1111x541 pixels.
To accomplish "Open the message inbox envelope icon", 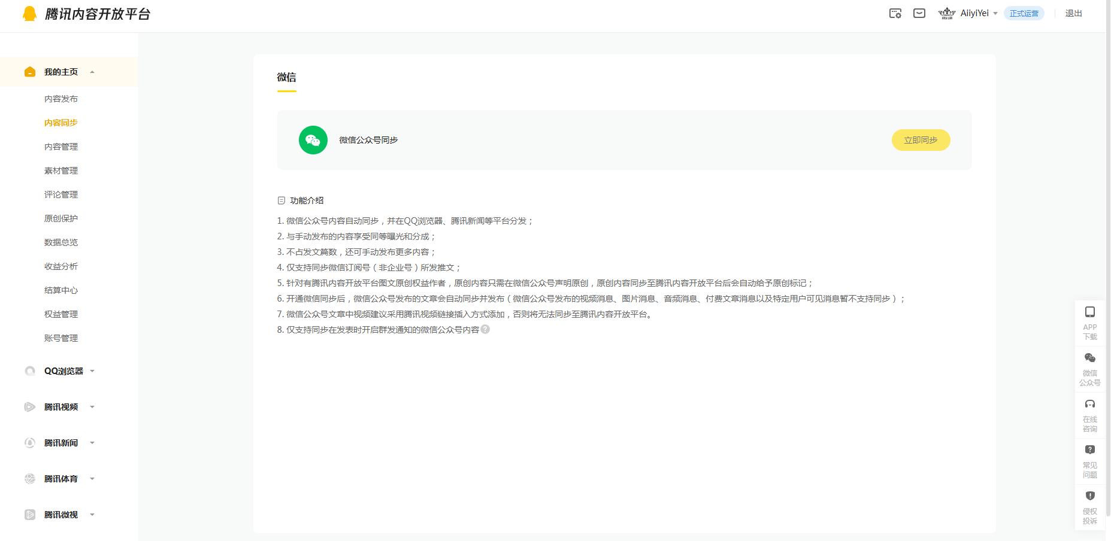I will (x=919, y=13).
